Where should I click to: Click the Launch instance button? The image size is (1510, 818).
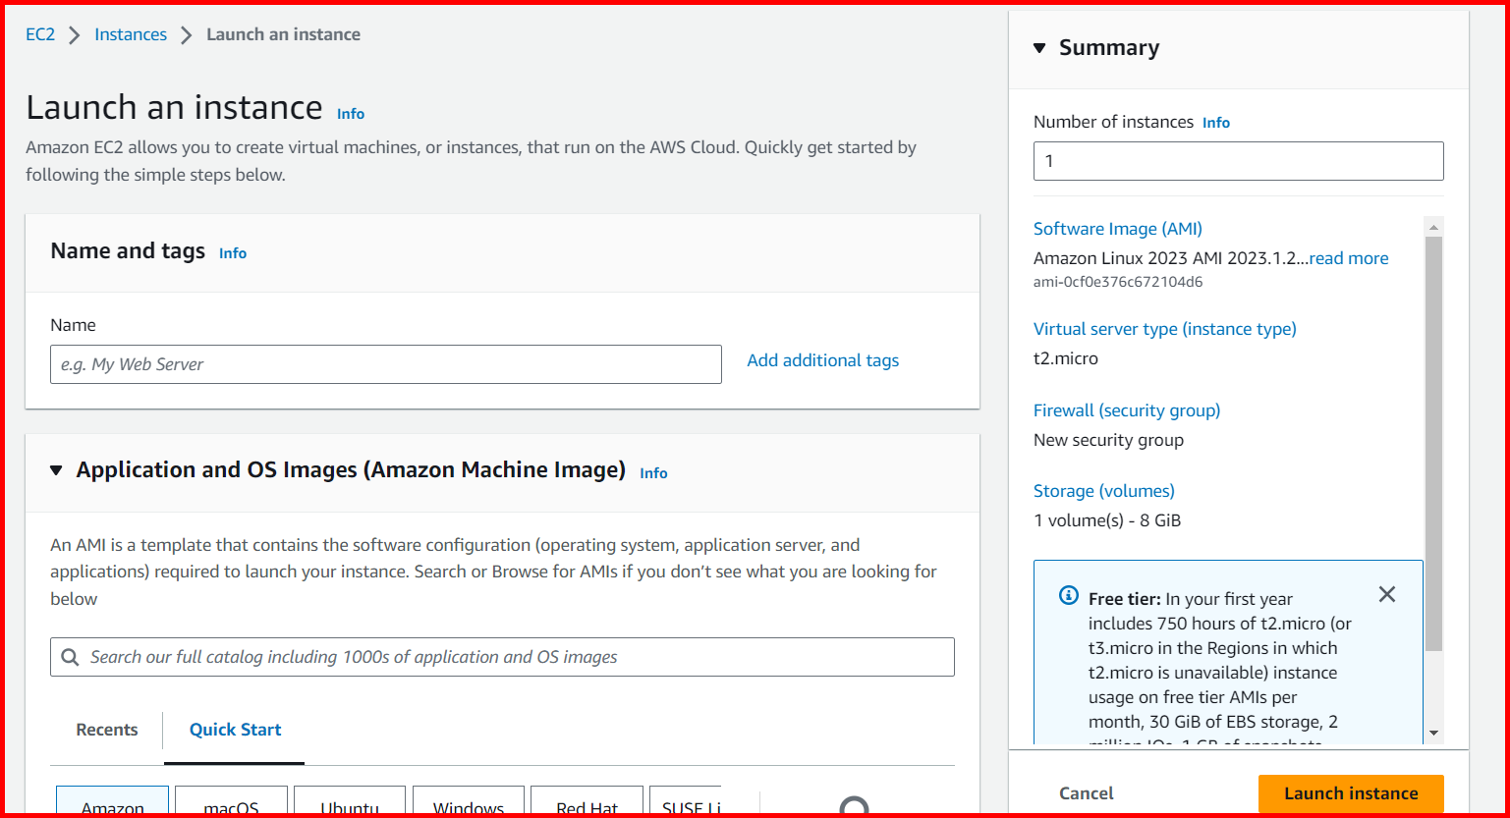1350,792
